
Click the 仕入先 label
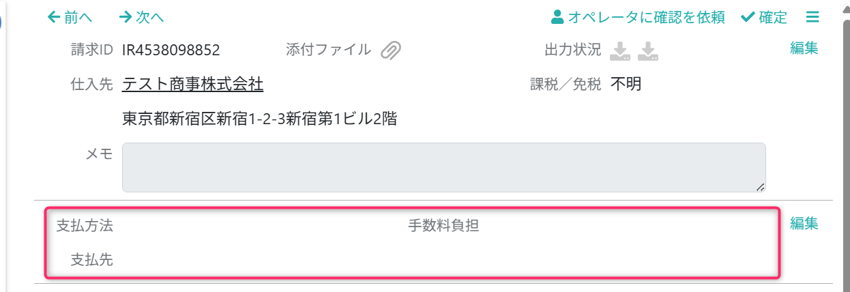click(92, 85)
